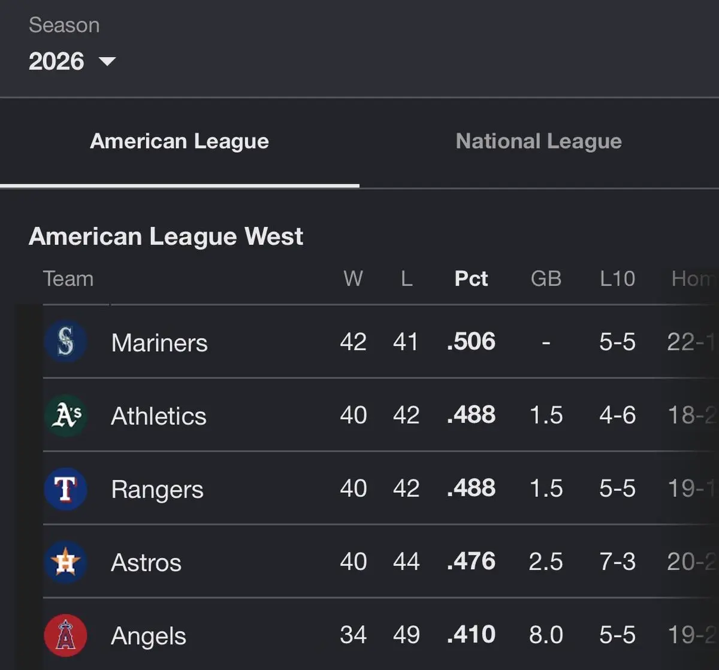Open the Angels team link

[149, 636]
